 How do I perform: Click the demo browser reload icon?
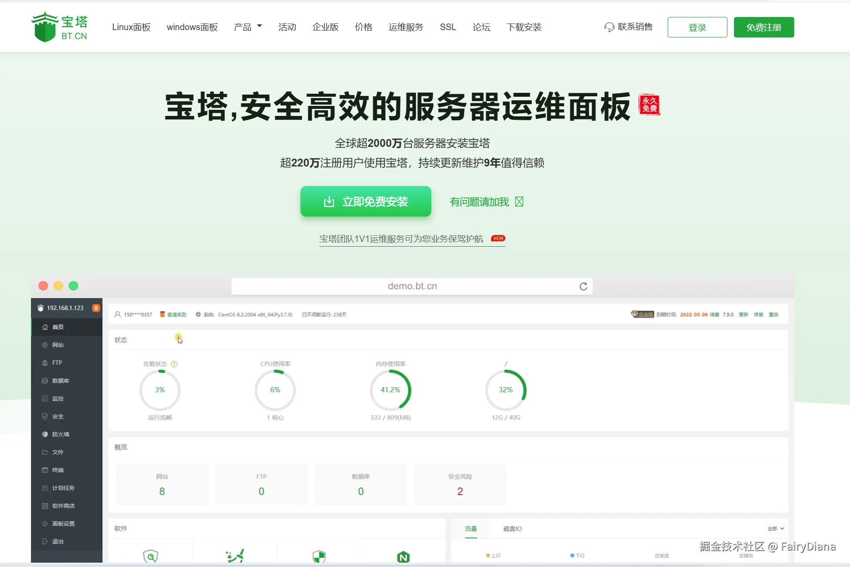pos(583,286)
